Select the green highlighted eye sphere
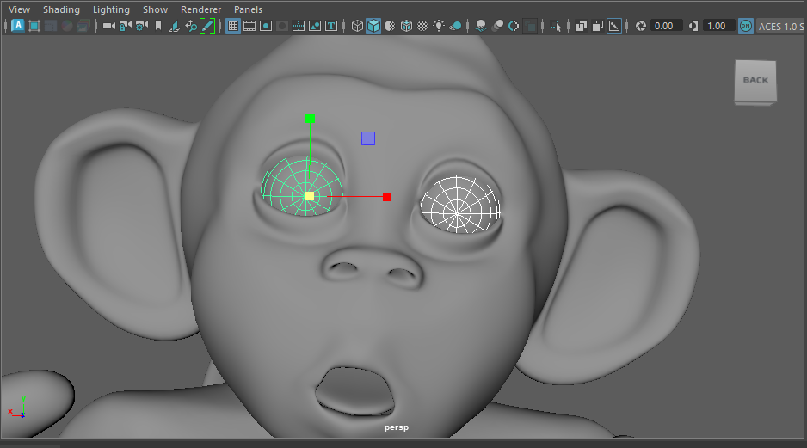The image size is (807, 448). coord(302,187)
